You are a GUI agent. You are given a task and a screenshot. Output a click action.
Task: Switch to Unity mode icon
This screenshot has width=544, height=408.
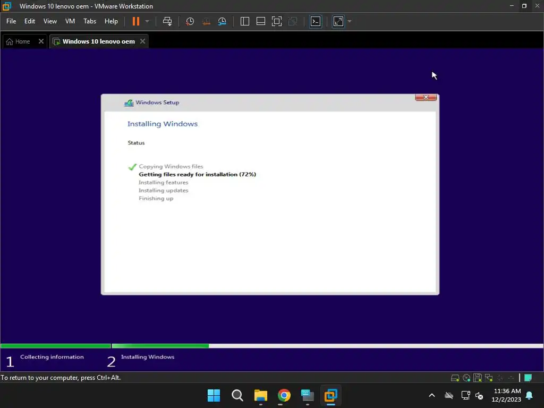(x=293, y=21)
